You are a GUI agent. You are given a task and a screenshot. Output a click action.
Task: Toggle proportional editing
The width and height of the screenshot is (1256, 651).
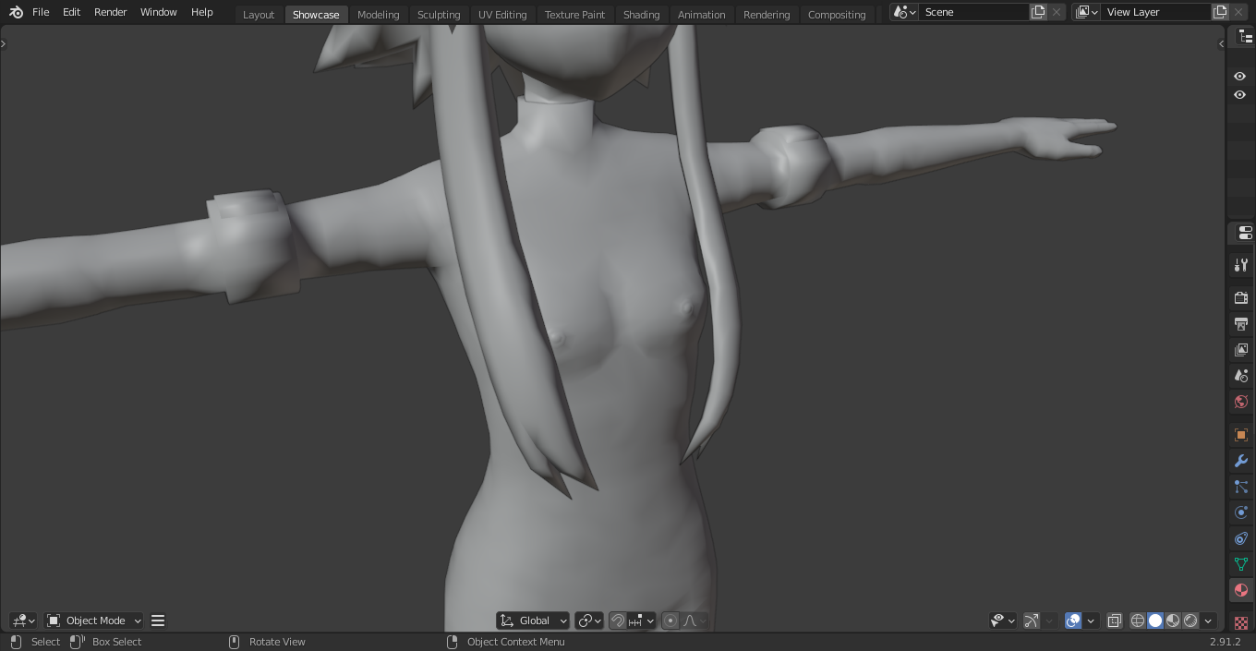pos(670,621)
